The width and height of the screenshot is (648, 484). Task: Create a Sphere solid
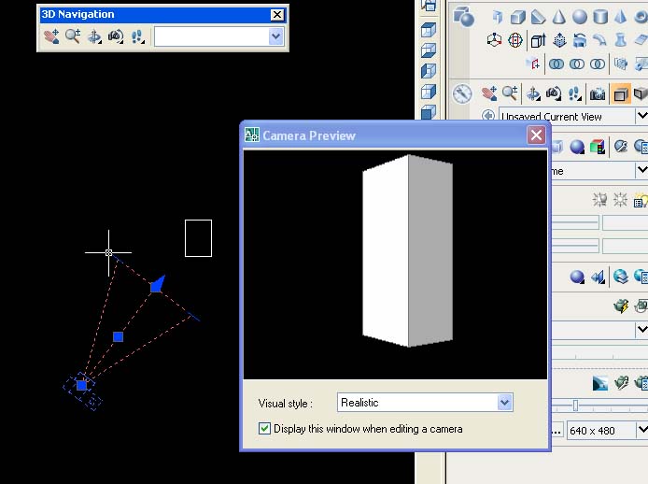(x=580, y=17)
